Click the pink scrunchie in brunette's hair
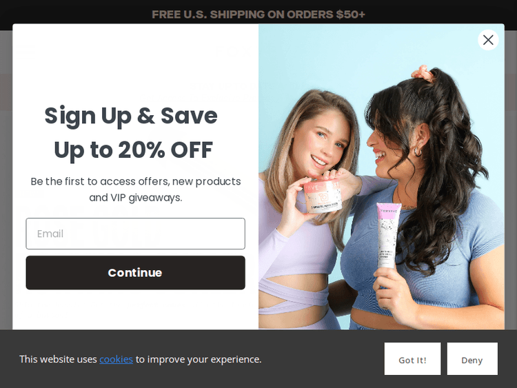Screen dimensions: 517x388 (423, 73)
